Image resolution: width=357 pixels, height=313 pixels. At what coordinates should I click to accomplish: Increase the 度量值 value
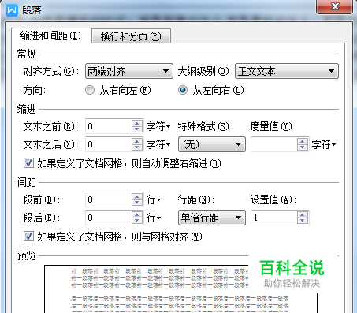[303, 141]
